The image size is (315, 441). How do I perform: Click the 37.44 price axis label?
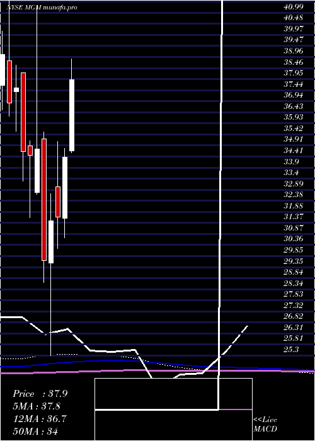pyautogui.click(x=294, y=84)
